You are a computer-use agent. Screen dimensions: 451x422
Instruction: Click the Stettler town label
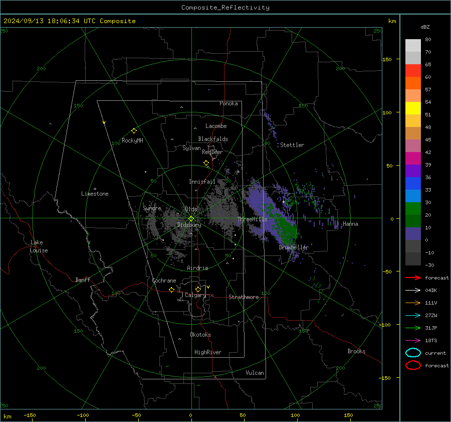[292, 145]
